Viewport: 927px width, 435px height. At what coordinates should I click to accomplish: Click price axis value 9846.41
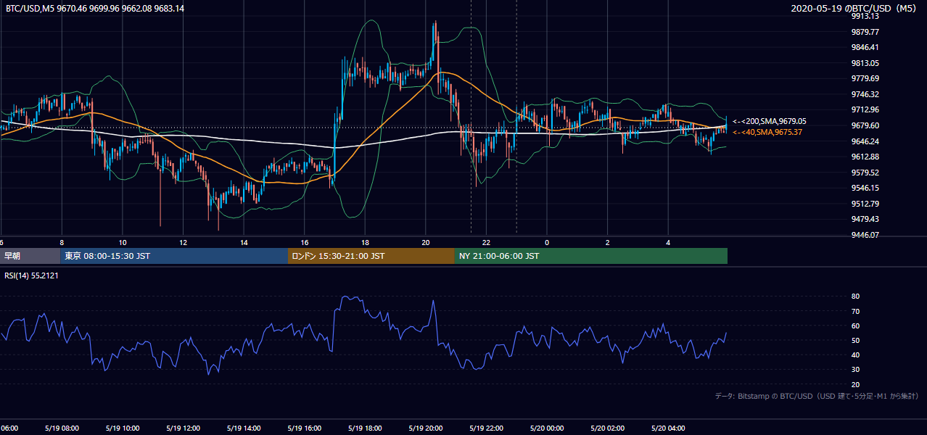(x=865, y=47)
